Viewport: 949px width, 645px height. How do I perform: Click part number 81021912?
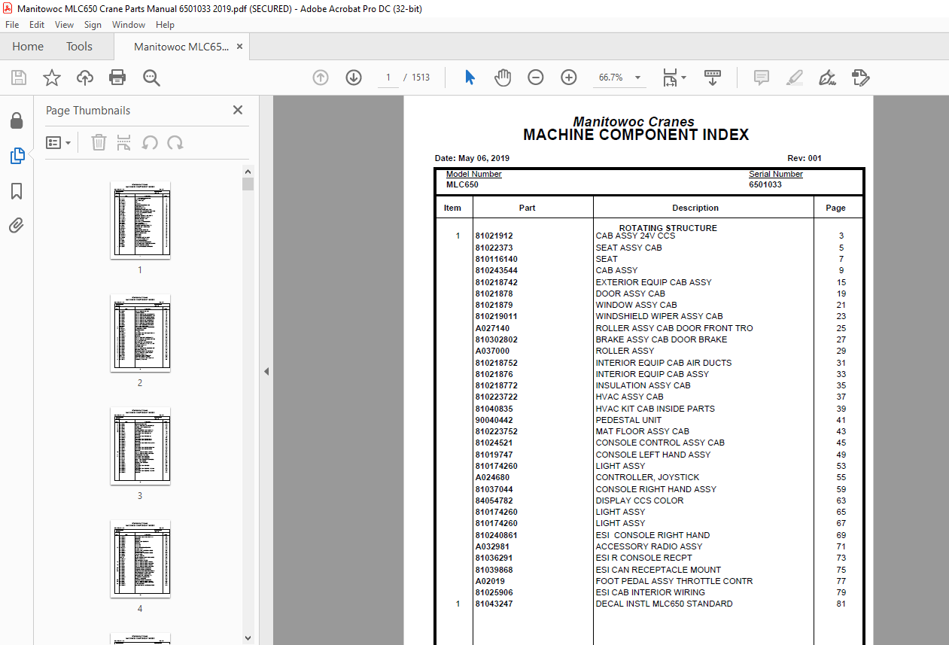point(494,236)
